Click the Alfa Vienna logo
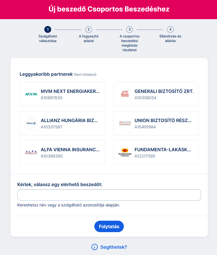The image size is (217, 255). tap(31, 152)
